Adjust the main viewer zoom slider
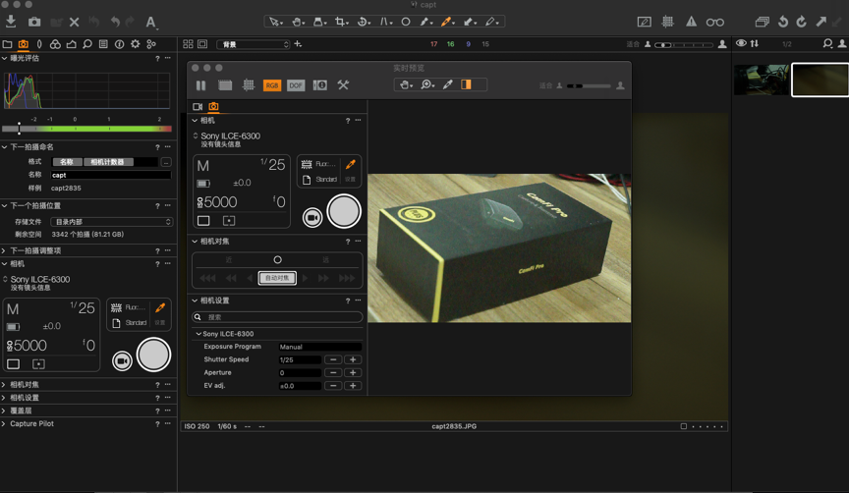The width and height of the screenshot is (849, 493). pos(684,44)
